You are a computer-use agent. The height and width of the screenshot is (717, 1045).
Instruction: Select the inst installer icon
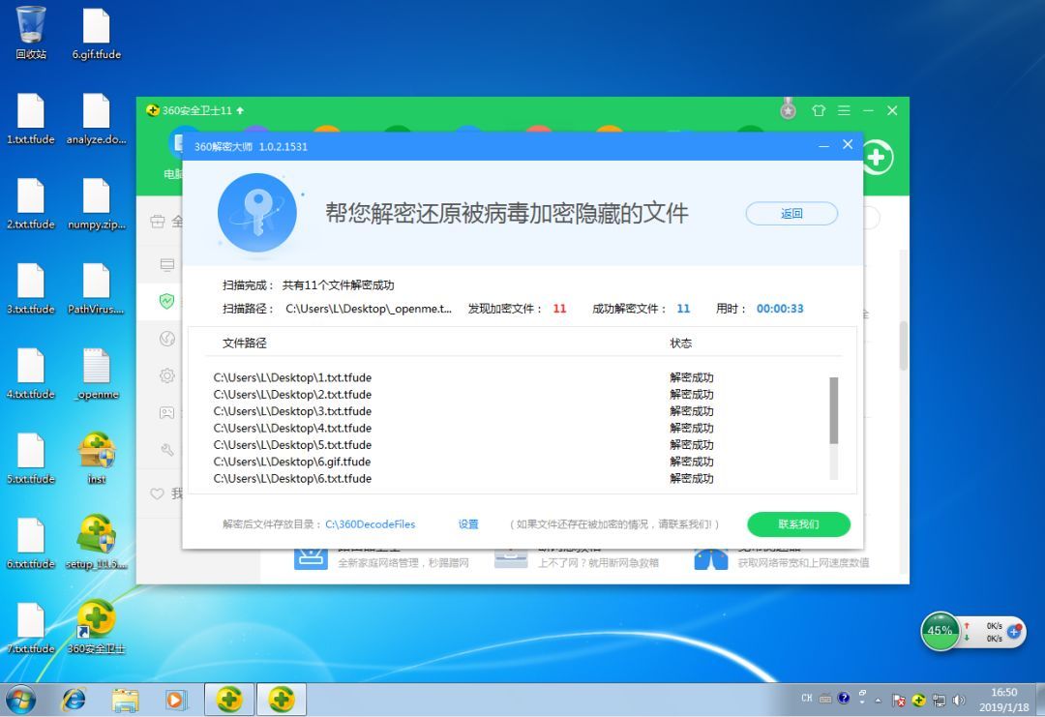[97, 458]
